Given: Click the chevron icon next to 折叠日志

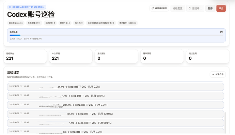Looking at the screenshot, I should click(x=213, y=74).
